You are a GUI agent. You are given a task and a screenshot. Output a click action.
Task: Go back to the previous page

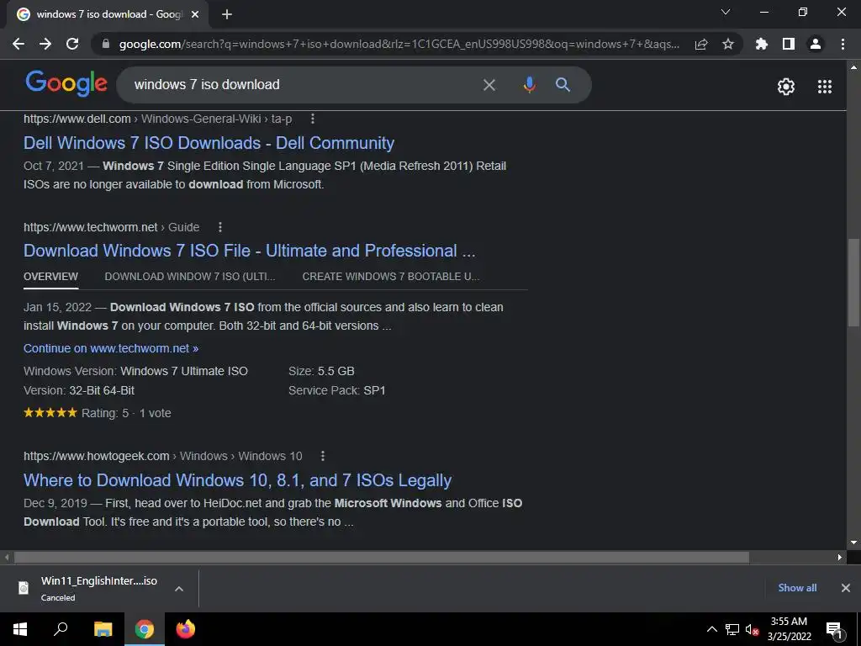18,44
